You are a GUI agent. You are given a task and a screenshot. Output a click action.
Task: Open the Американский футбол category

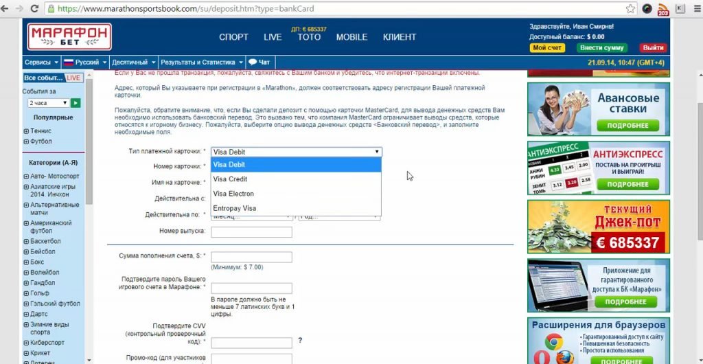(51, 227)
